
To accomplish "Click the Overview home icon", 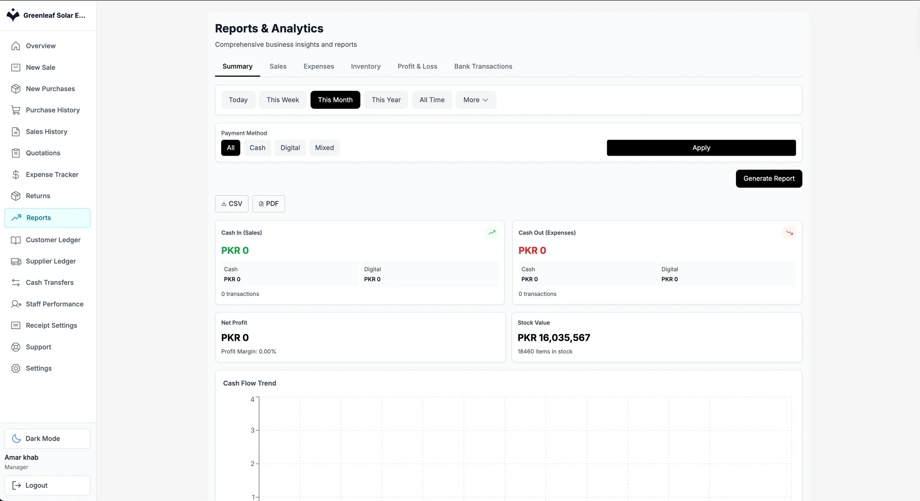I will tap(16, 46).
